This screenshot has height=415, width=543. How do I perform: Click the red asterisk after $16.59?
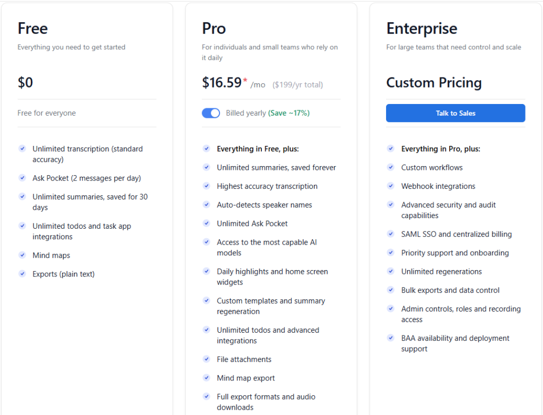[x=245, y=80]
